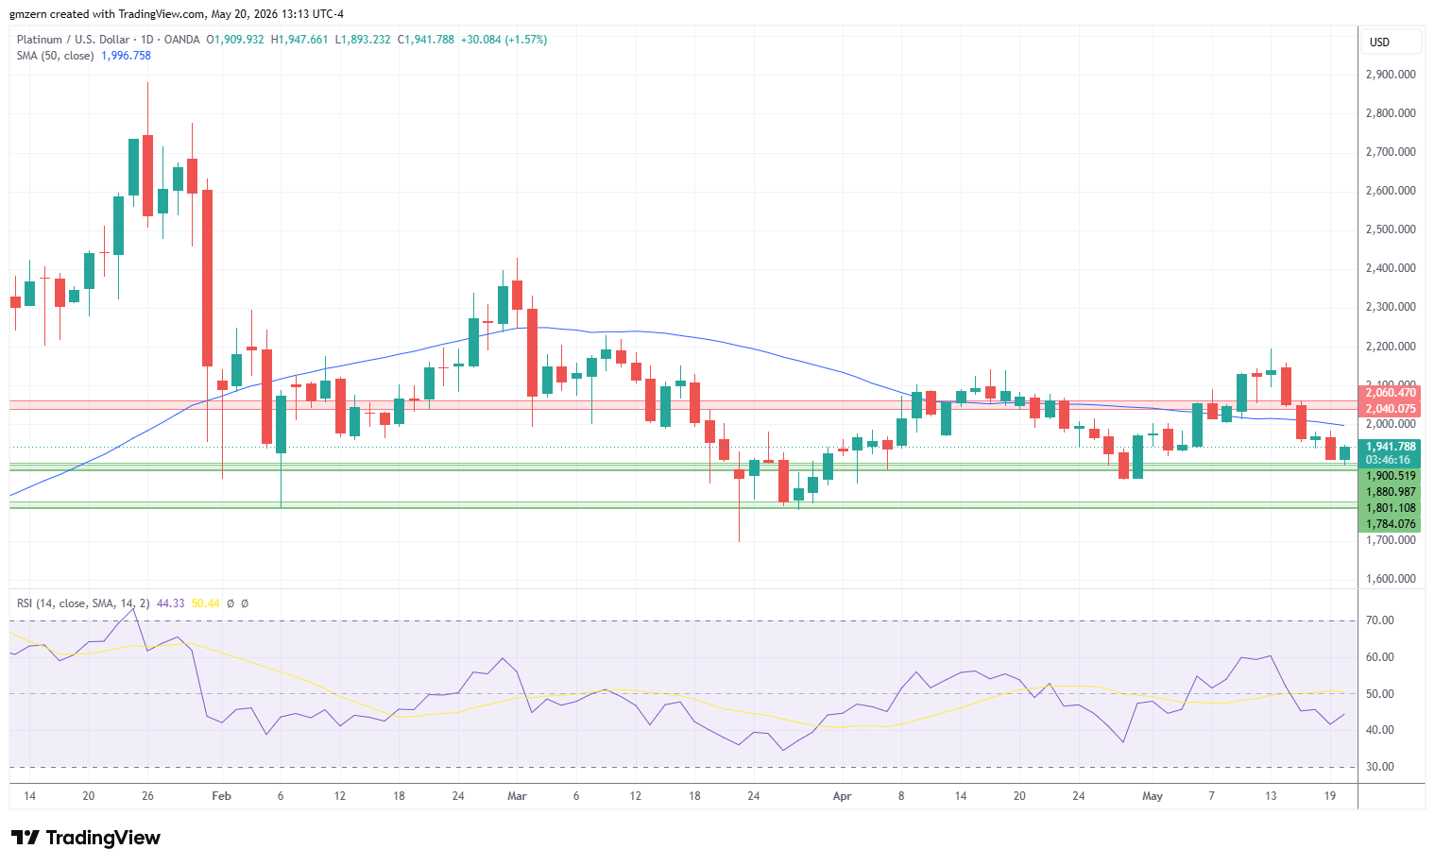Click the RSI 70.00 axis label
The width and height of the screenshot is (1435, 866).
(x=1380, y=620)
